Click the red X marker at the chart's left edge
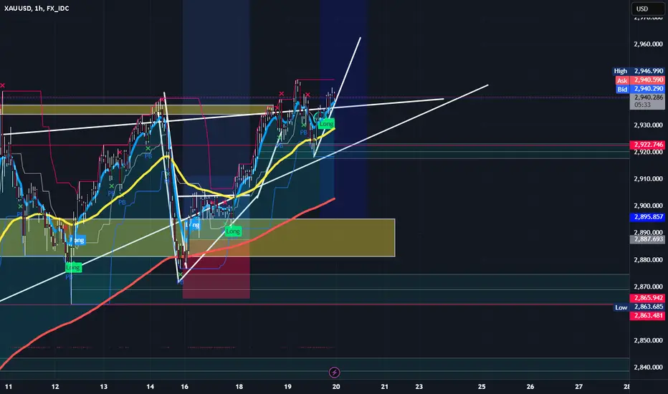This screenshot has height=394, width=668. pyautogui.click(x=3, y=86)
